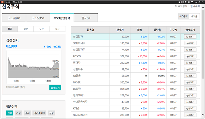Image resolution: width=205 pixels, height=119 pixels.
Task: Select the POSCO row in stock table
Action: (x=135, y=56)
